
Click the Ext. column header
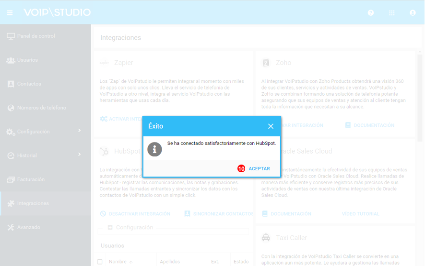215,262
